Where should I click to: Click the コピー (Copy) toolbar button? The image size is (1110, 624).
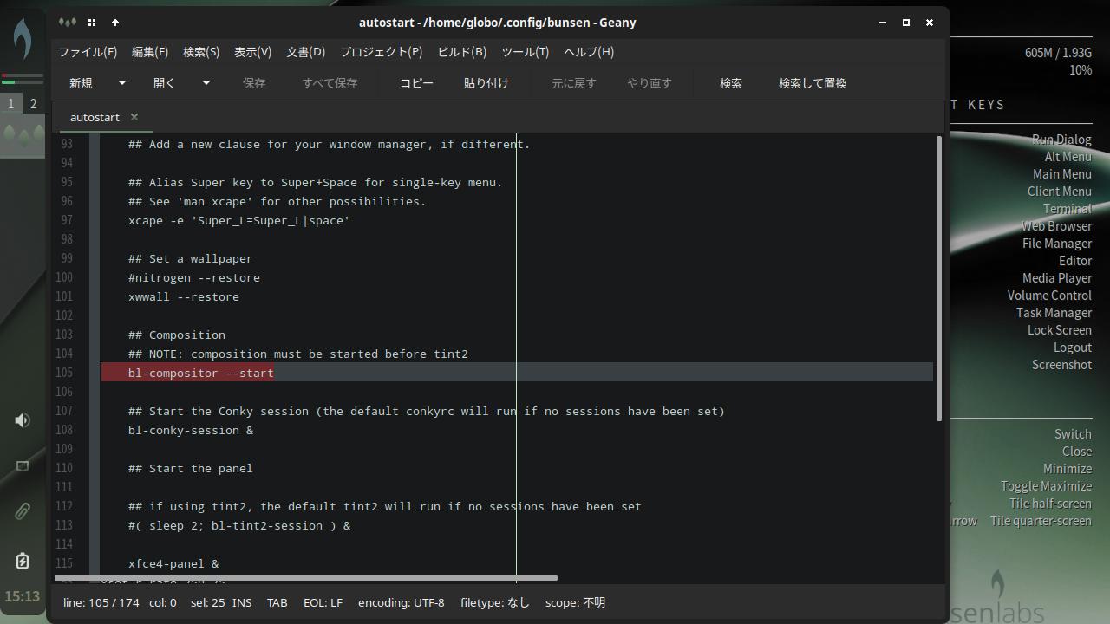pos(416,83)
